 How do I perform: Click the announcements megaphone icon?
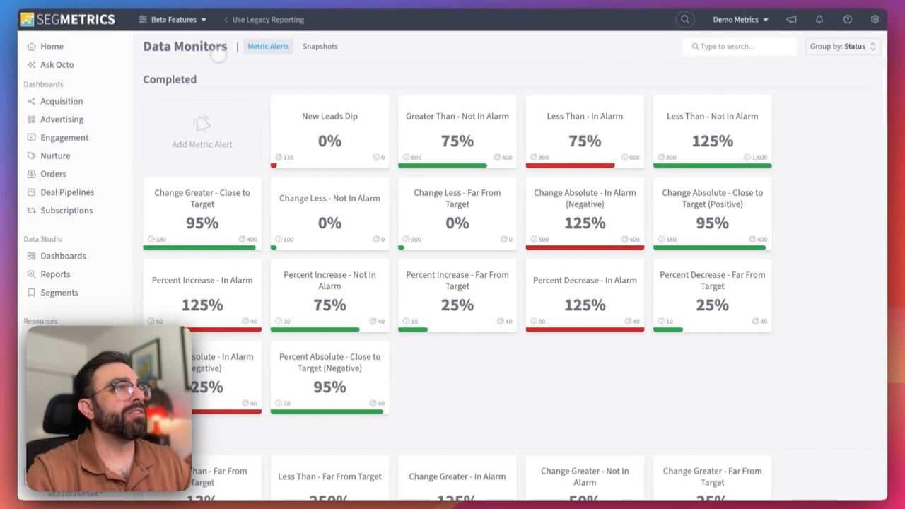pos(791,19)
